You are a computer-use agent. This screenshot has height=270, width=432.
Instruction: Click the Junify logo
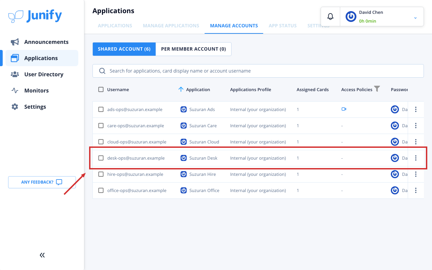[35, 16]
